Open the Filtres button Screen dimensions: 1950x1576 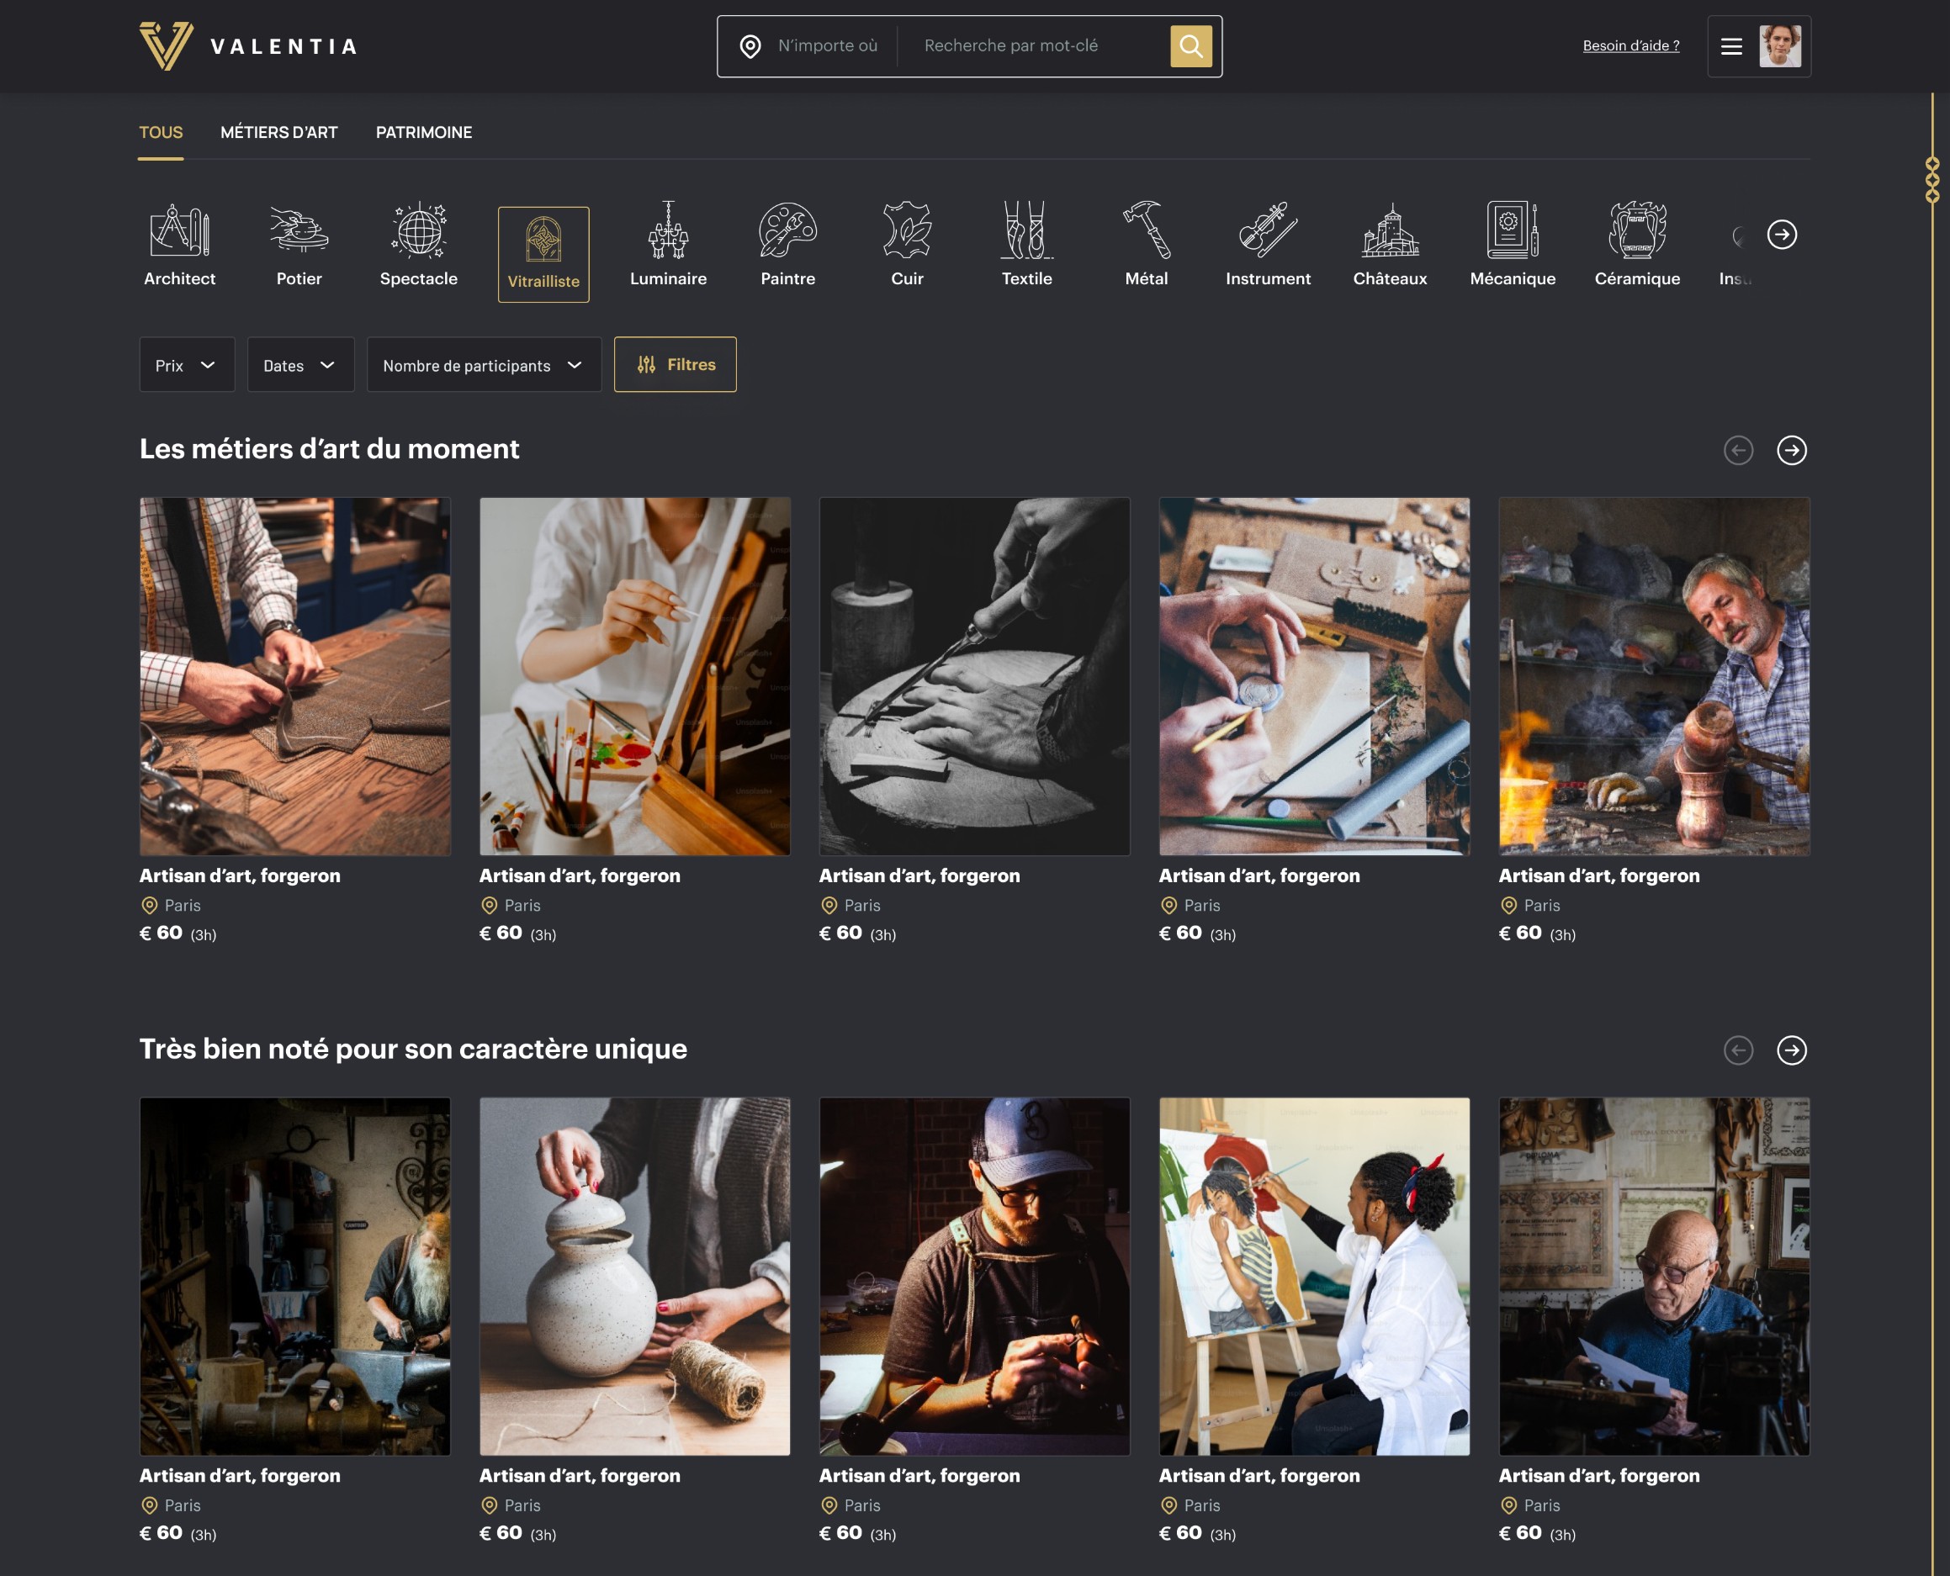coord(675,365)
